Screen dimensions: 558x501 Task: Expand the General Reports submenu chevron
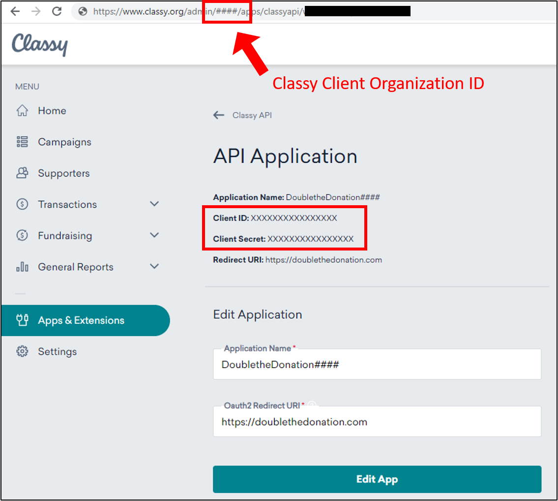click(x=154, y=267)
